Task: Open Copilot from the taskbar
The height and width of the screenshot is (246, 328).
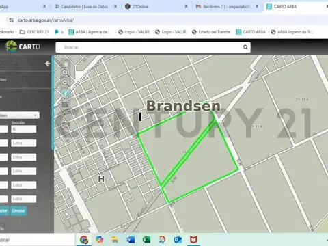Action: [99, 240]
